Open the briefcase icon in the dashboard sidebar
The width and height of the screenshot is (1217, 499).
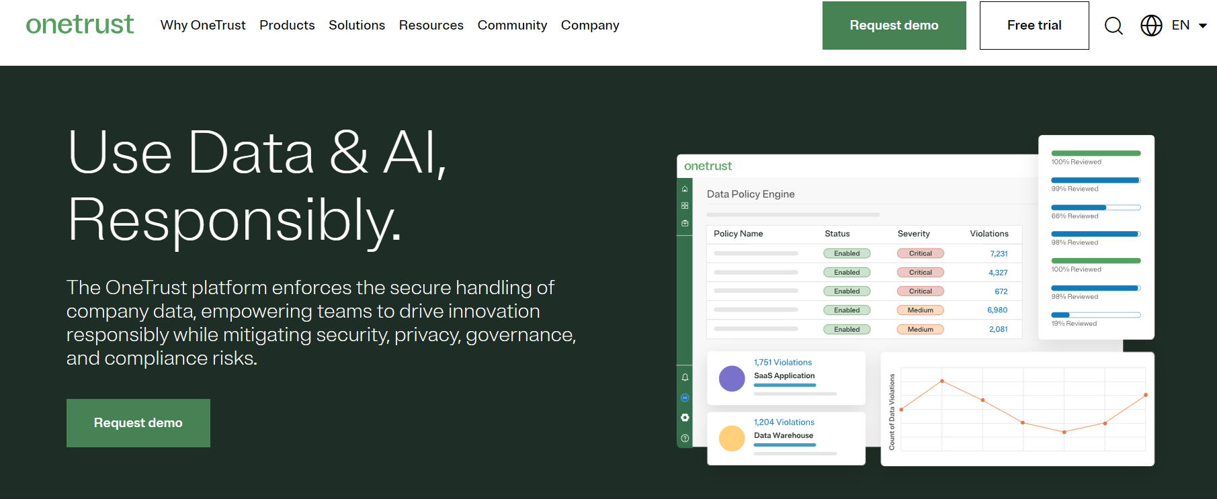point(685,223)
